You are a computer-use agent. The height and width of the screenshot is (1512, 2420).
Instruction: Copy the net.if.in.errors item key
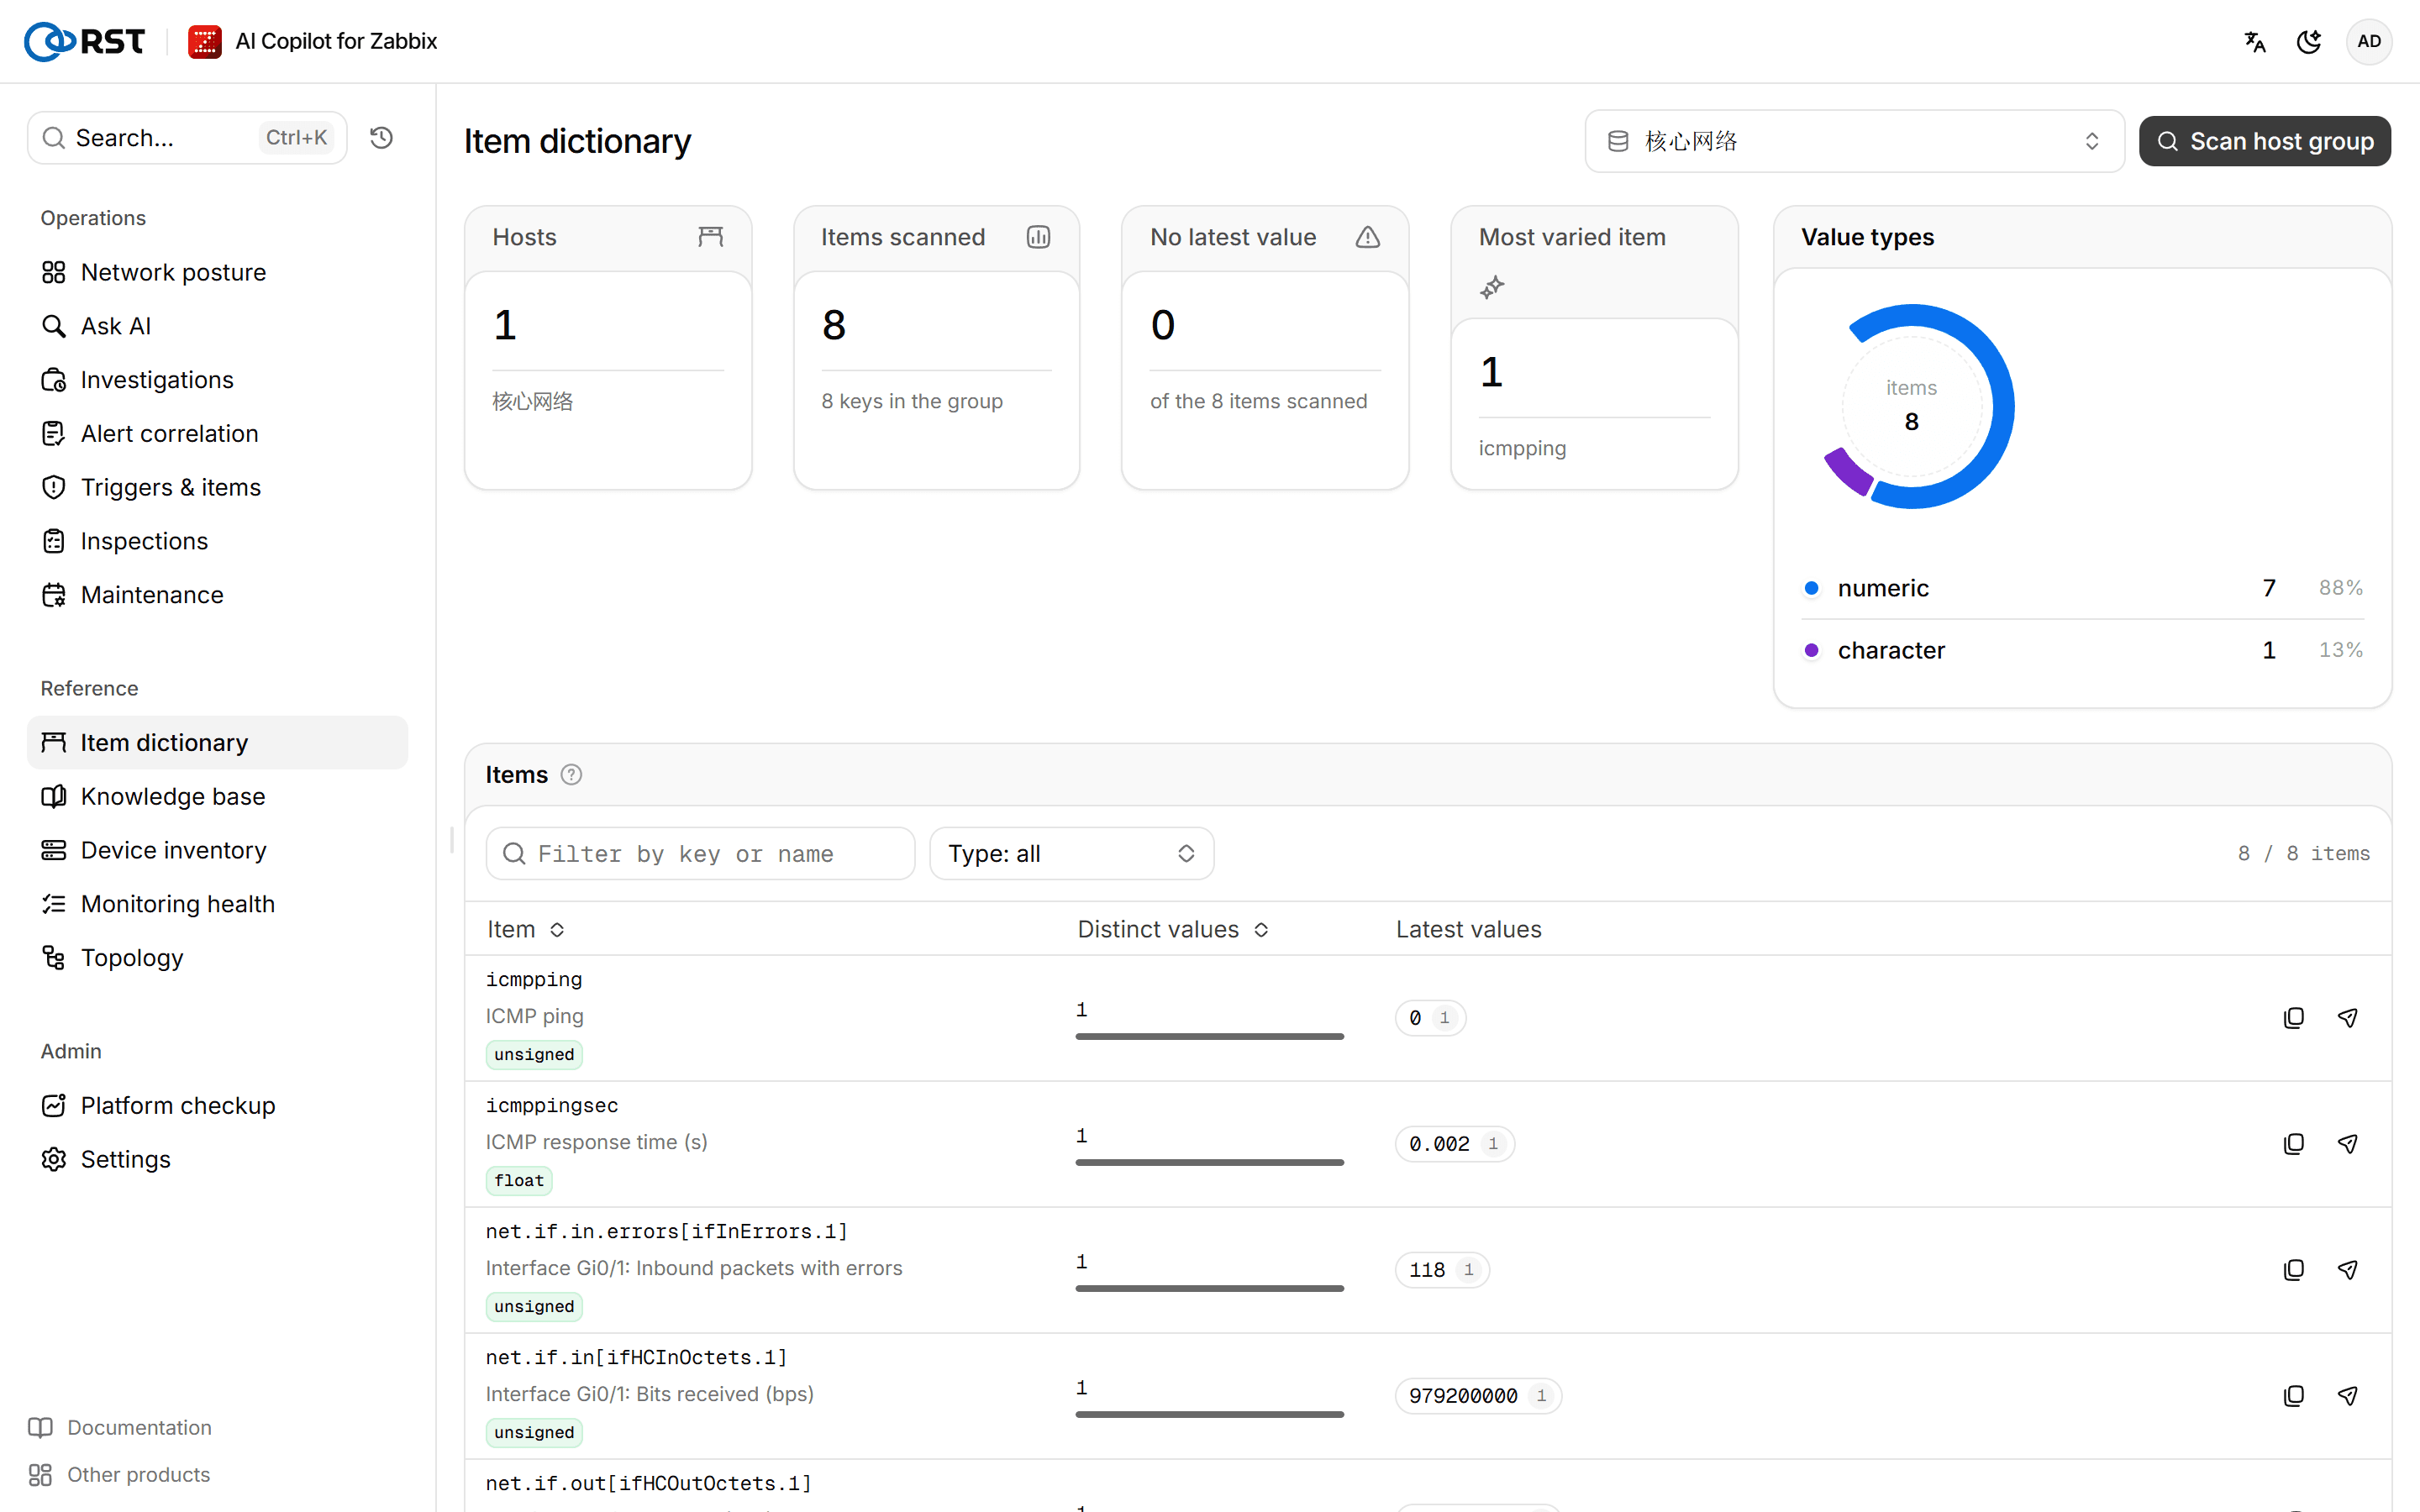[x=2294, y=1270]
